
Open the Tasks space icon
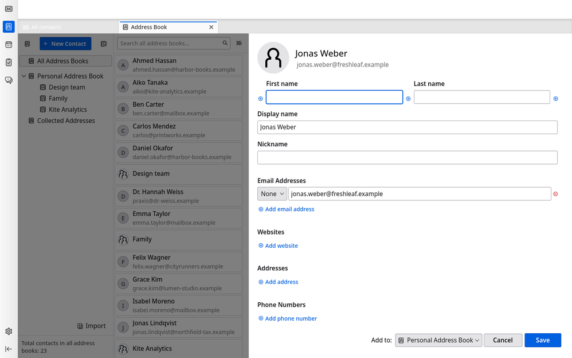pos(9,63)
